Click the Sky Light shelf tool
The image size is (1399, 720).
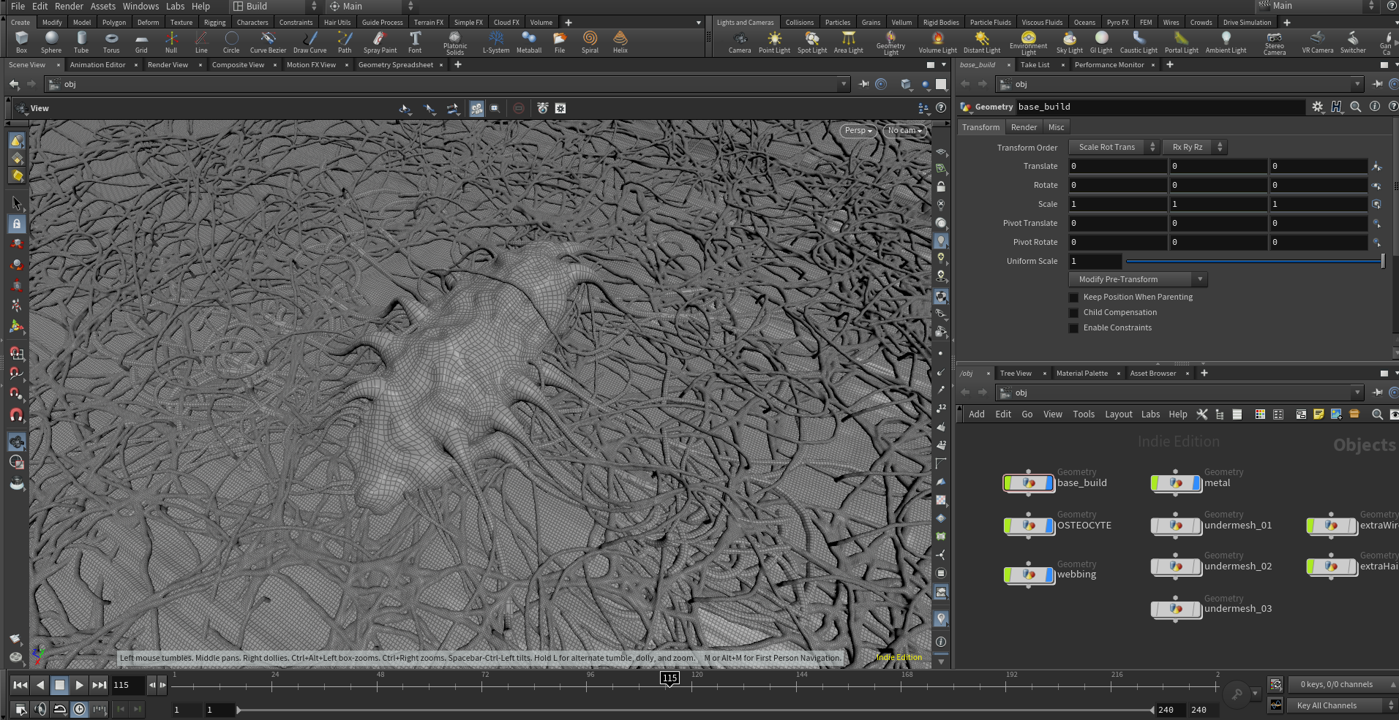[x=1069, y=42]
